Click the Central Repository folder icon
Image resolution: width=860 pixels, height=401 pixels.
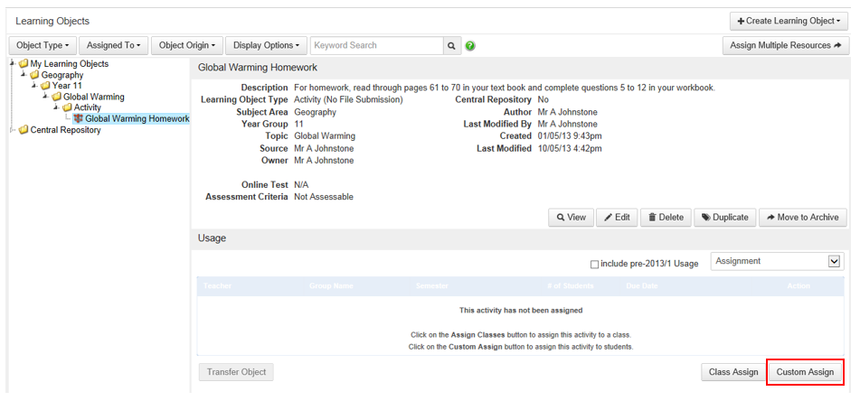(24, 130)
